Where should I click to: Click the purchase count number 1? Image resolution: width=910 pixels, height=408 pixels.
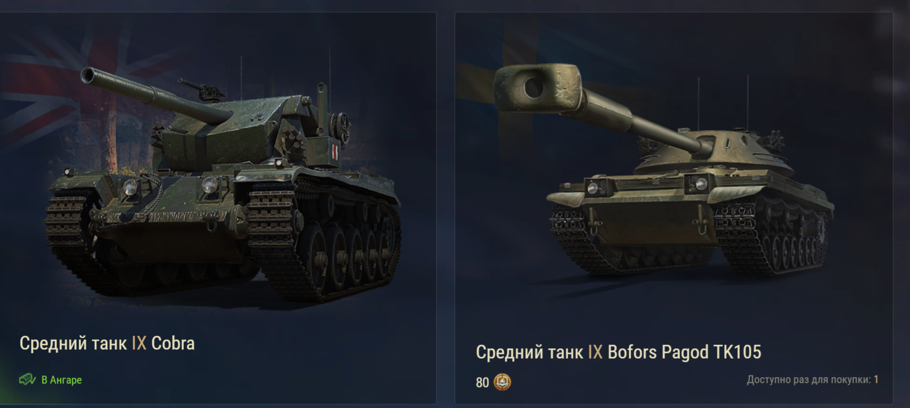[x=876, y=379]
